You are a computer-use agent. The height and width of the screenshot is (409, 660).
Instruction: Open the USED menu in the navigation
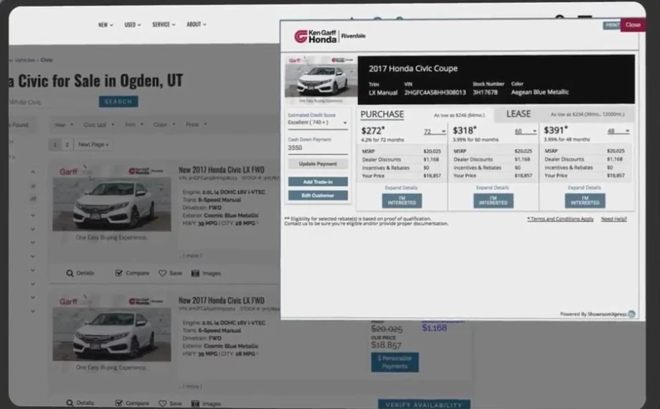pos(133,25)
